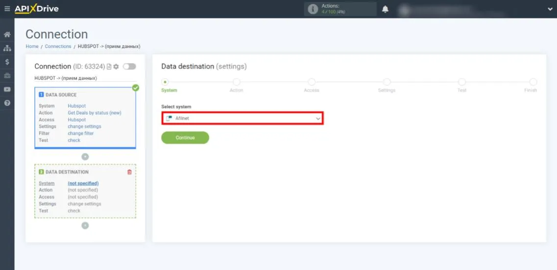
Task: Add a step below the Data Source block
Action: click(85, 157)
